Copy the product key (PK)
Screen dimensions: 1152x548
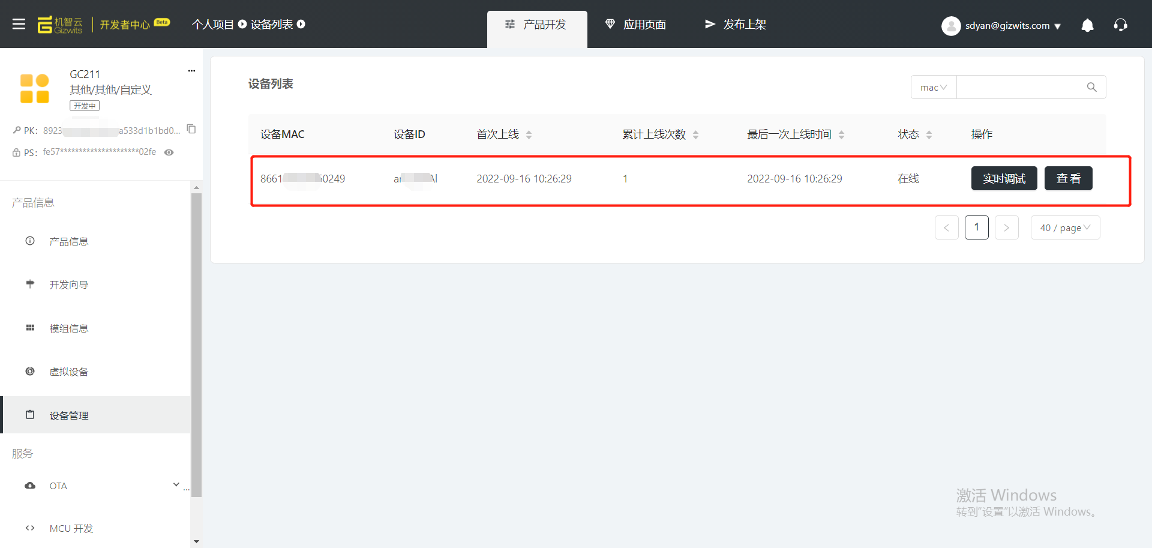191,129
